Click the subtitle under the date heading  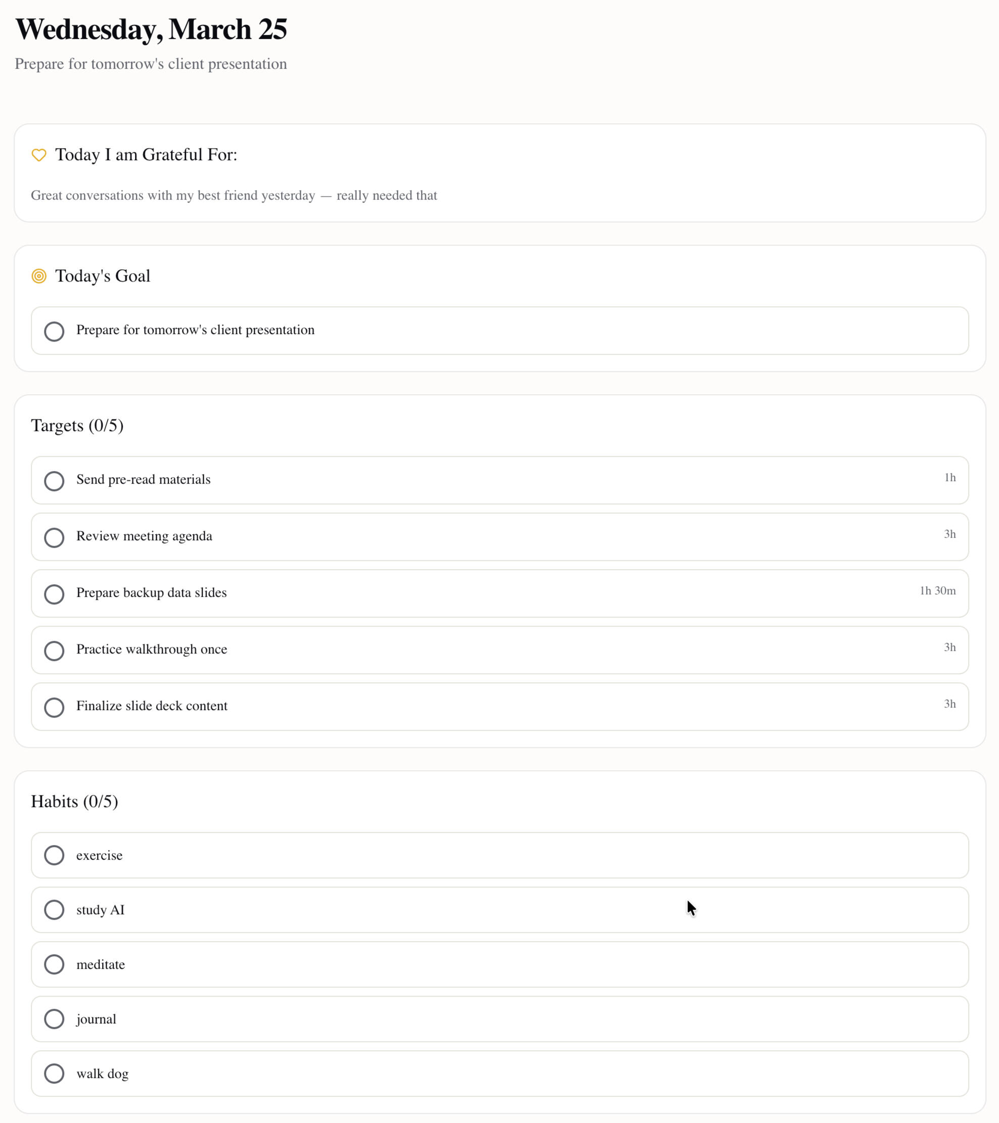[x=151, y=64]
